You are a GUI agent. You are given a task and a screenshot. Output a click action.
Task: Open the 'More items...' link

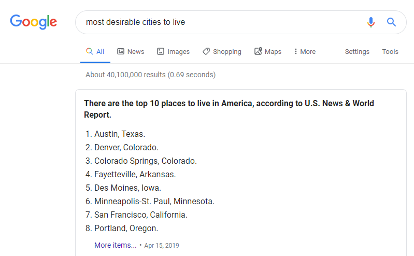coord(116,245)
